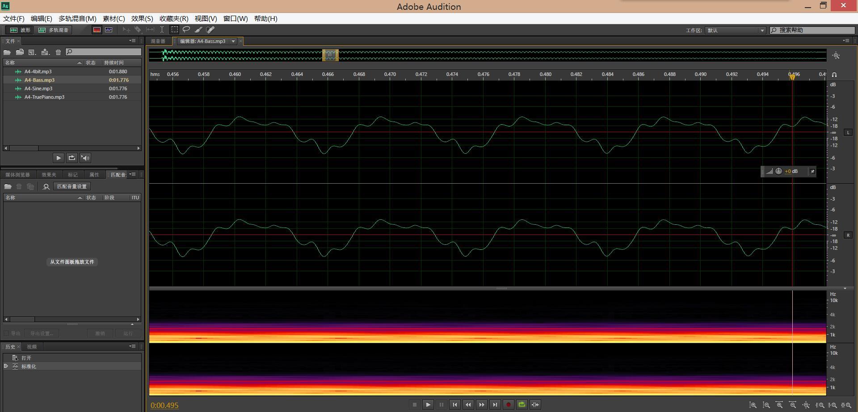Click Fast Forward in transport controls

click(482, 405)
